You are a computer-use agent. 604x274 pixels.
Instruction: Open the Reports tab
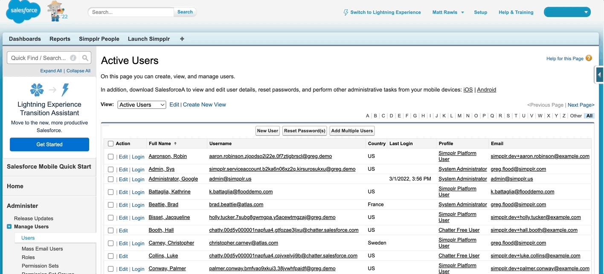click(60, 39)
